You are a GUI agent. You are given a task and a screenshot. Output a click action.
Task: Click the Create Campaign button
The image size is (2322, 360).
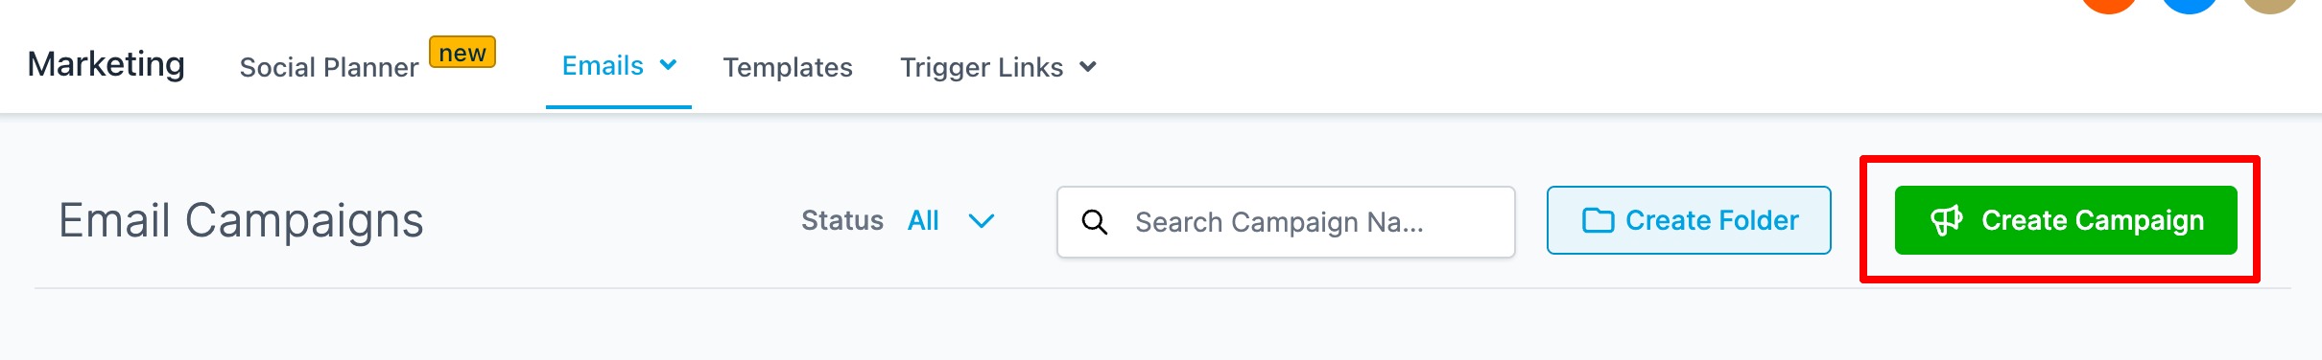(2066, 220)
